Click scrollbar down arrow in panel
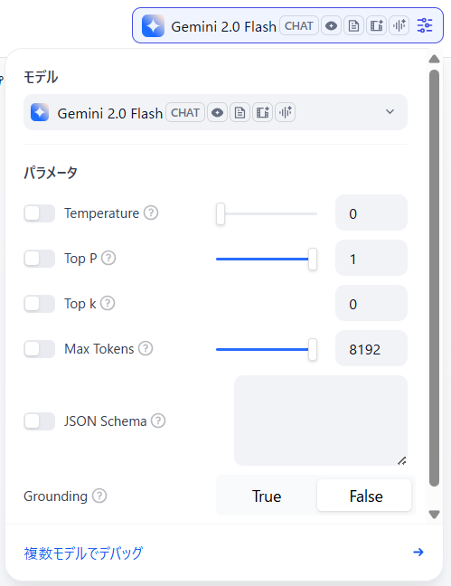 point(434,515)
